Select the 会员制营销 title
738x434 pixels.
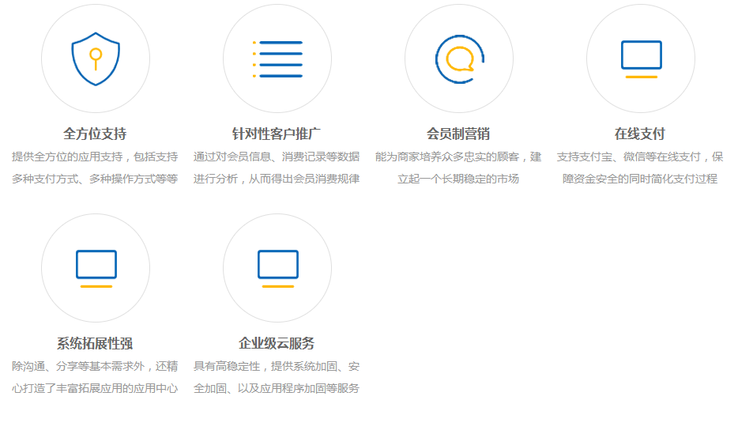coord(458,134)
